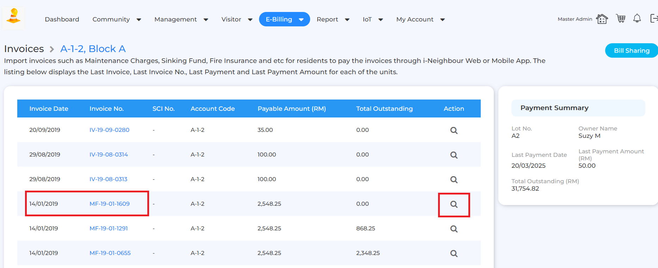Image resolution: width=658 pixels, height=268 pixels.
Task: View details of invoice IV-19-09-0280 via magnifier
Action: point(454,130)
